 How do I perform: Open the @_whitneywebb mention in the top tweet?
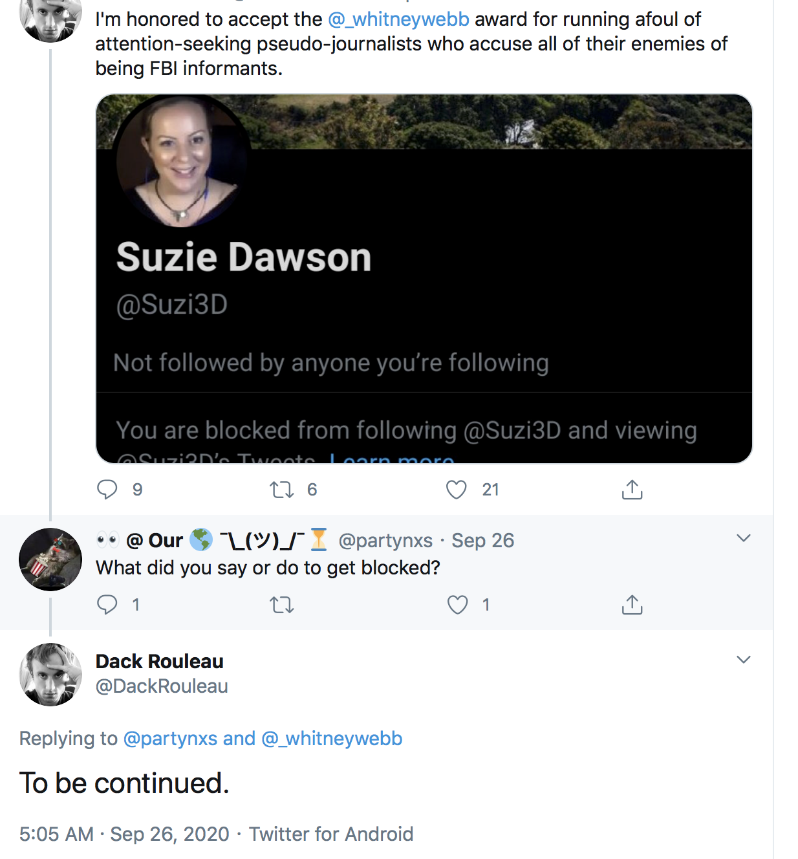click(x=399, y=19)
